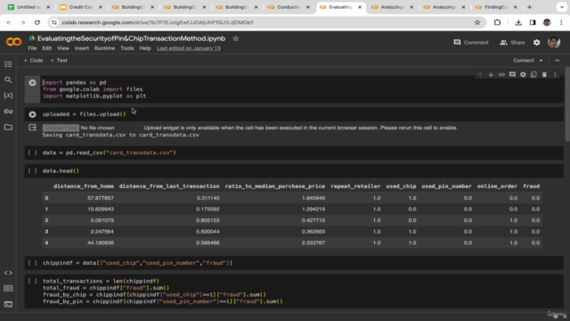Click the distance_from_home column header
This screenshot has width=570, height=321.
pyautogui.click(x=84, y=186)
